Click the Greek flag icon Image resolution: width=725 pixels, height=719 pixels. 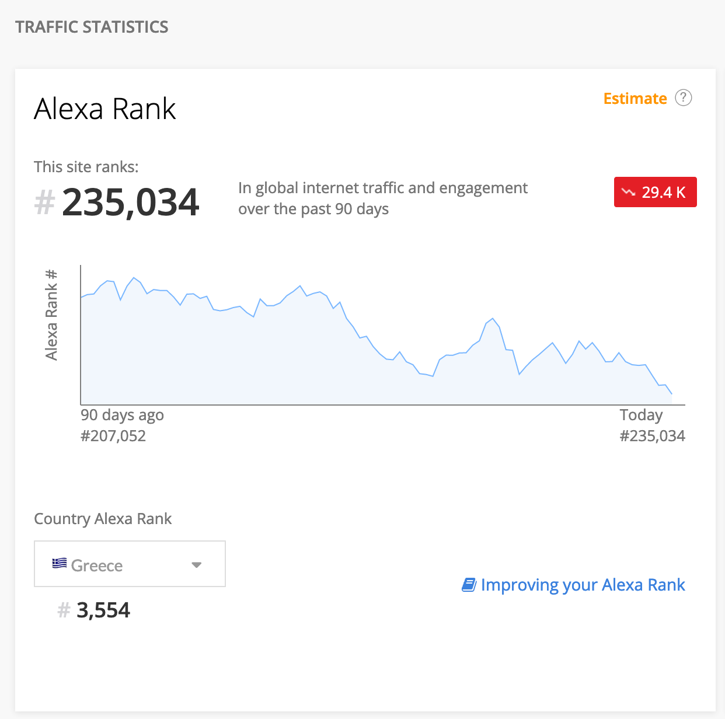(60, 564)
